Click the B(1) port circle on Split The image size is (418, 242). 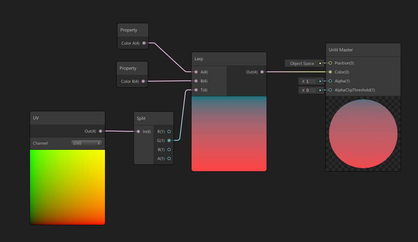pyautogui.click(x=169, y=149)
